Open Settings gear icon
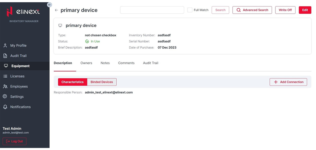 click(x=5, y=97)
